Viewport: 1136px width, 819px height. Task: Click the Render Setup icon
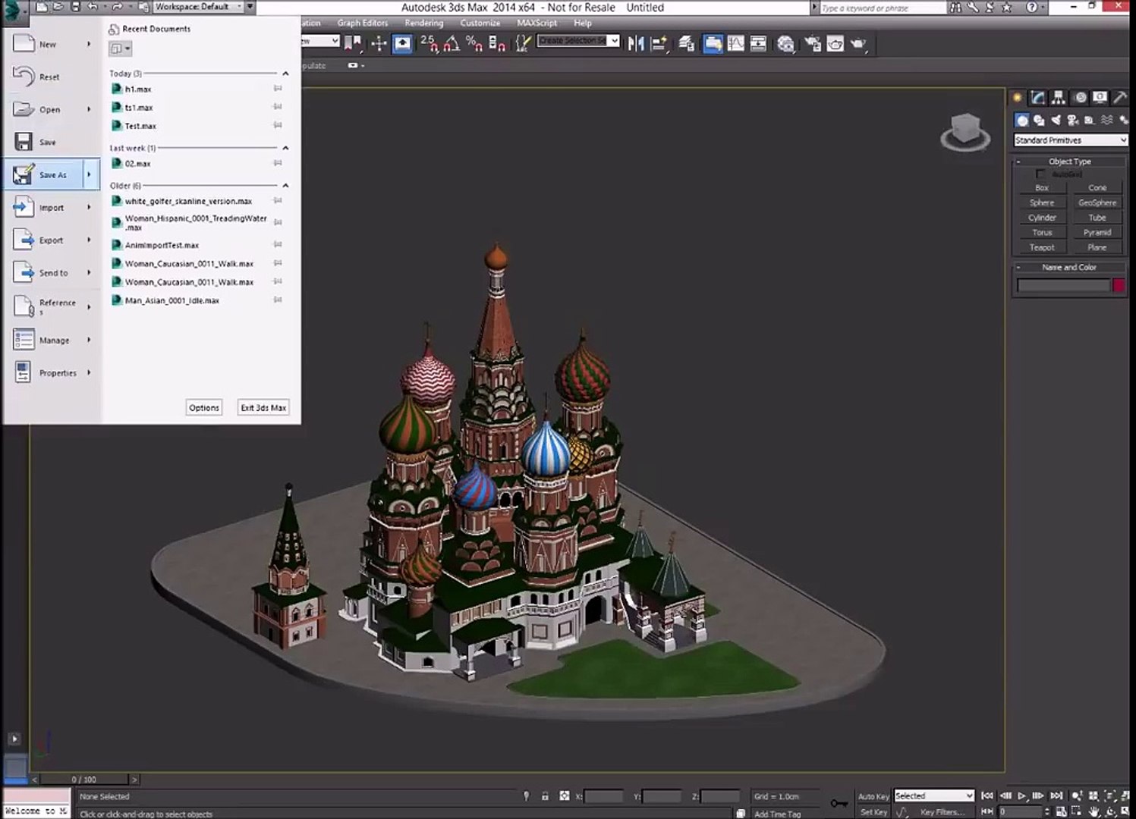click(x=812, y=44)
